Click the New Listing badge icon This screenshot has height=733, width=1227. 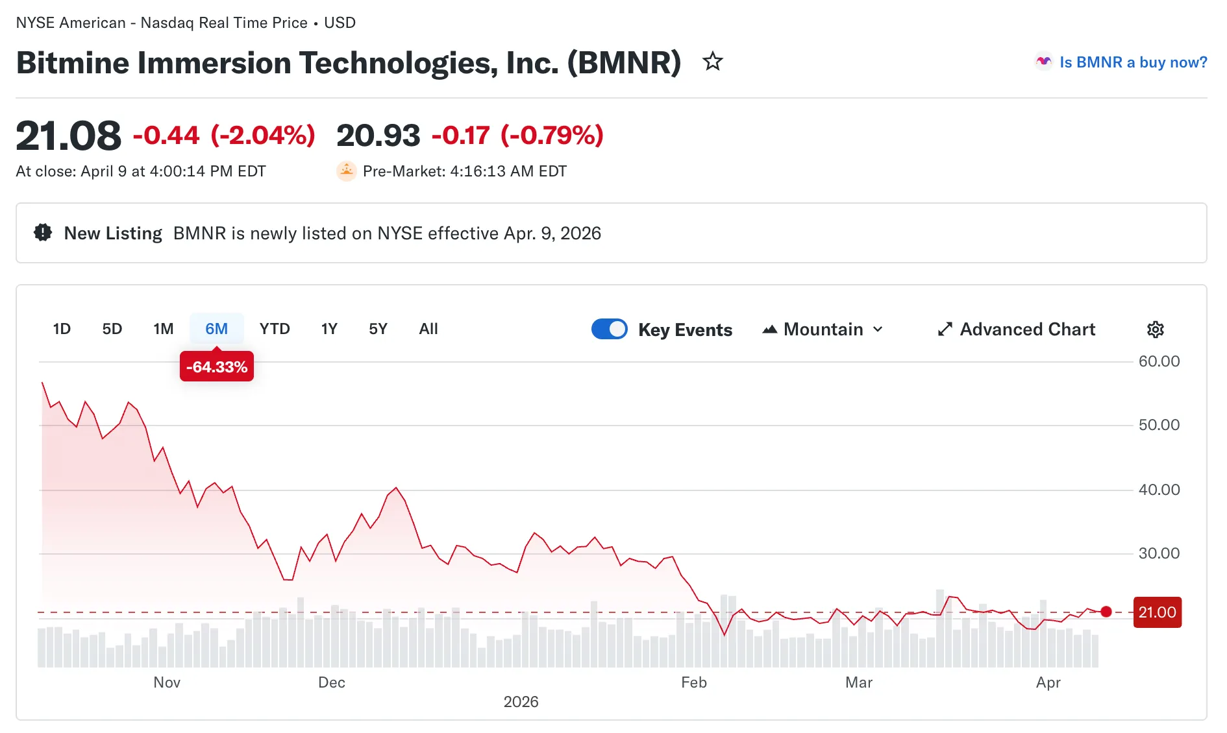pos(42,232)
